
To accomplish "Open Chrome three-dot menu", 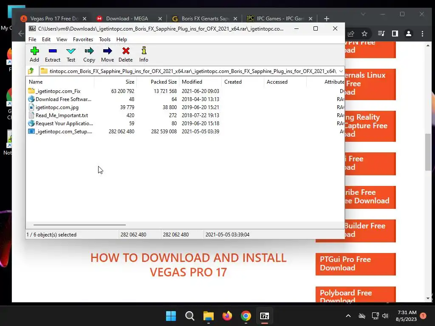I will 423,34.
